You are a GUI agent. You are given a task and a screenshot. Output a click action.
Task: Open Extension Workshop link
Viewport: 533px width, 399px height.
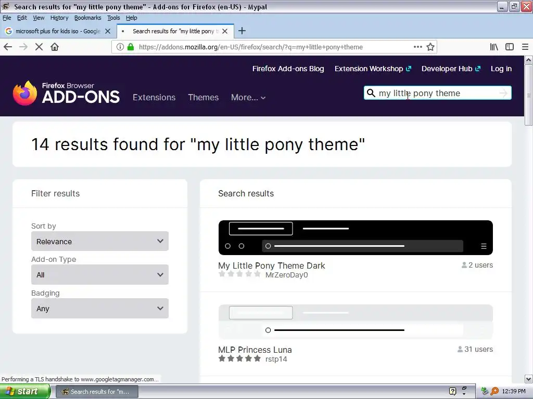373,69
